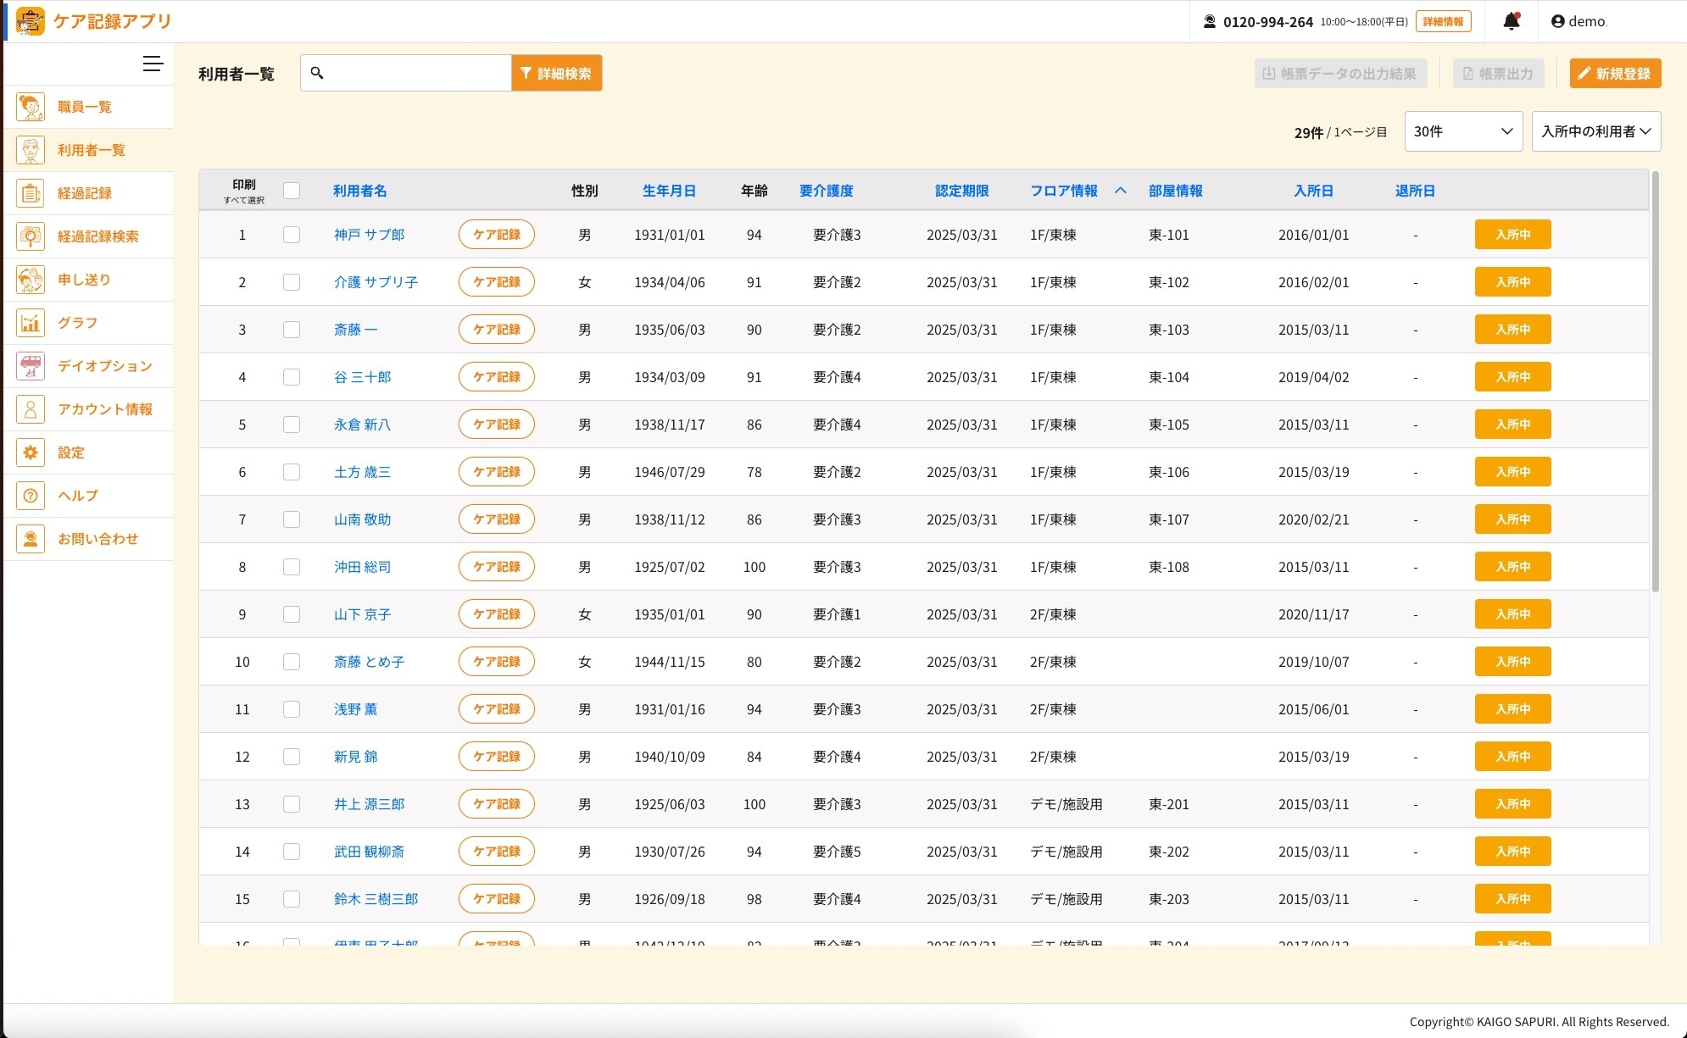Open ヘルプ from the sidebar menu

click(88, 496)
